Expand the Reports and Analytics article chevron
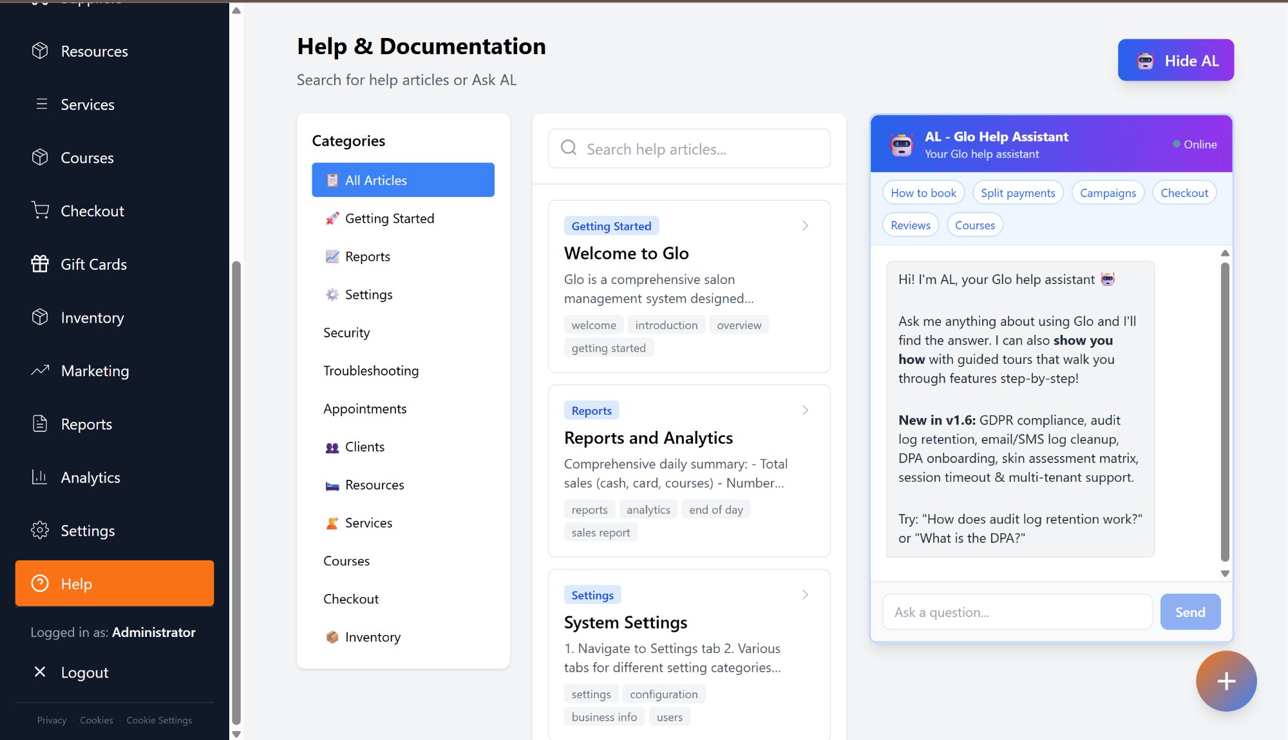 click(805, 410)
